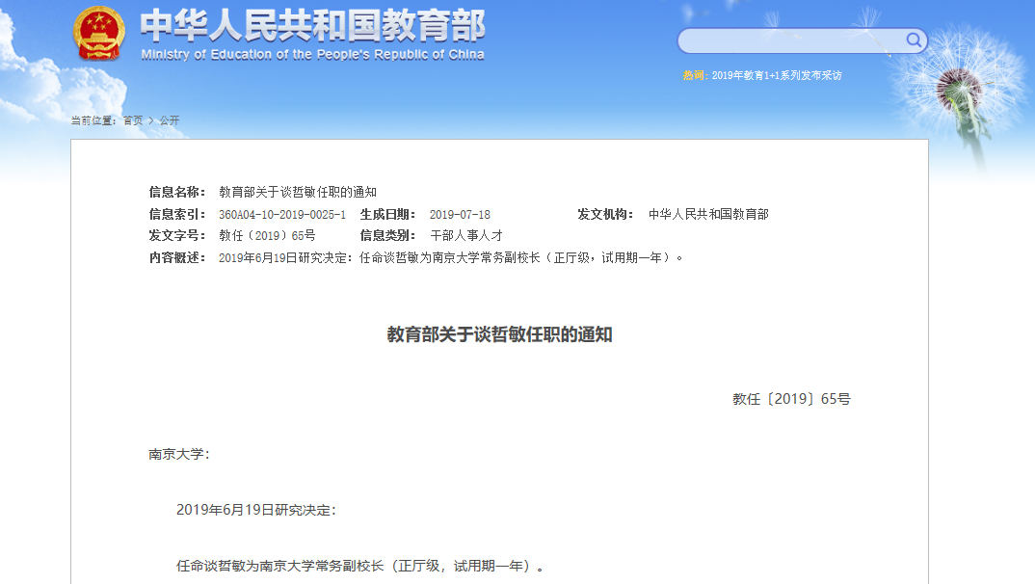Focus the header search input field

790,40
